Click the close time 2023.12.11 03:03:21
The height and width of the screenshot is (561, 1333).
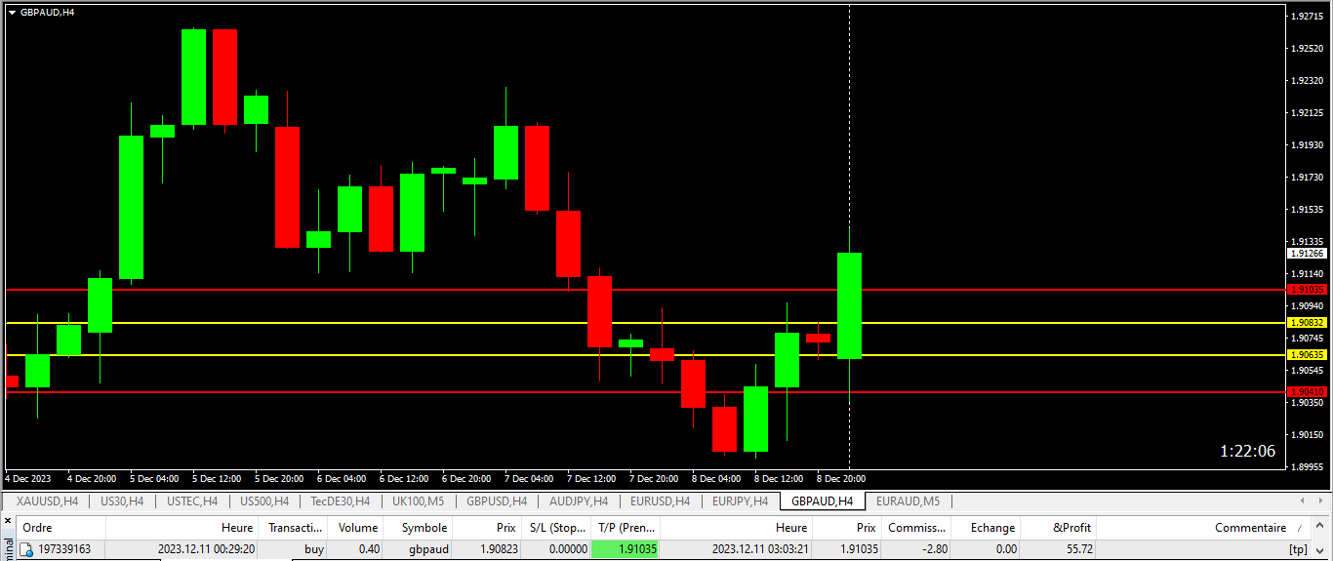760,549
